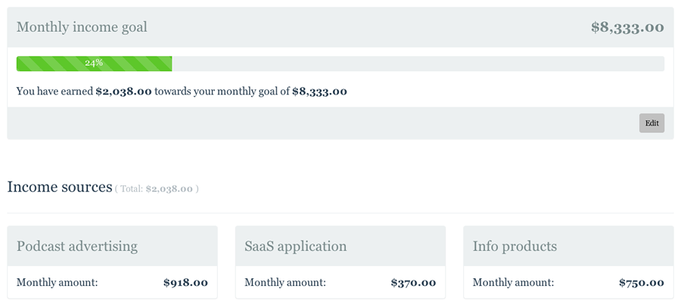The image size is (681, 307).
Task: Click the 'You have earned' text
Action: [54, 91]
